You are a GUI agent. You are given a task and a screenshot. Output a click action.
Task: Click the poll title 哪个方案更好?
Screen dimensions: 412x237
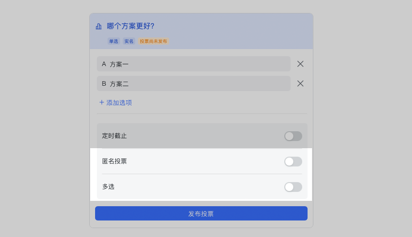coord(131,26)
